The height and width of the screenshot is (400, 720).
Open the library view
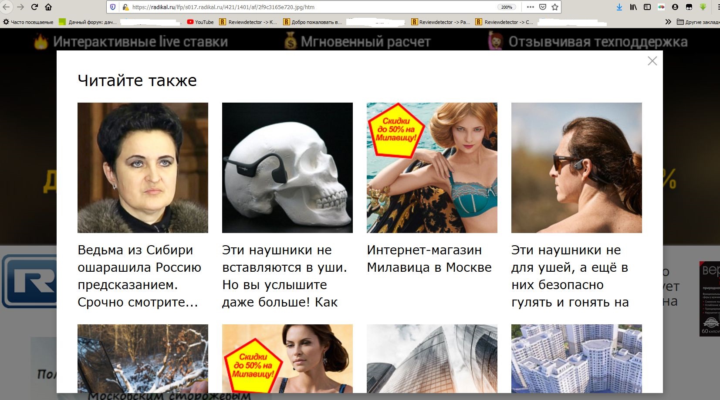coord(633,7)
